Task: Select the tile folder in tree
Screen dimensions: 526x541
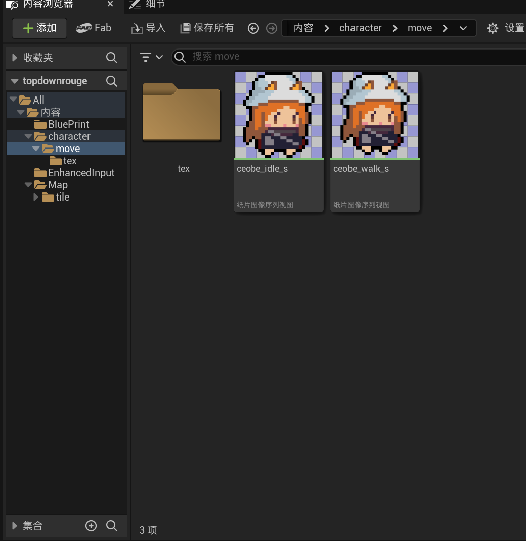Action: (66, 196)
